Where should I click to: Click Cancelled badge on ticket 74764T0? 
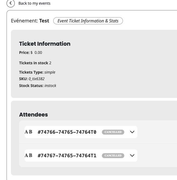[x=113, y=132]
